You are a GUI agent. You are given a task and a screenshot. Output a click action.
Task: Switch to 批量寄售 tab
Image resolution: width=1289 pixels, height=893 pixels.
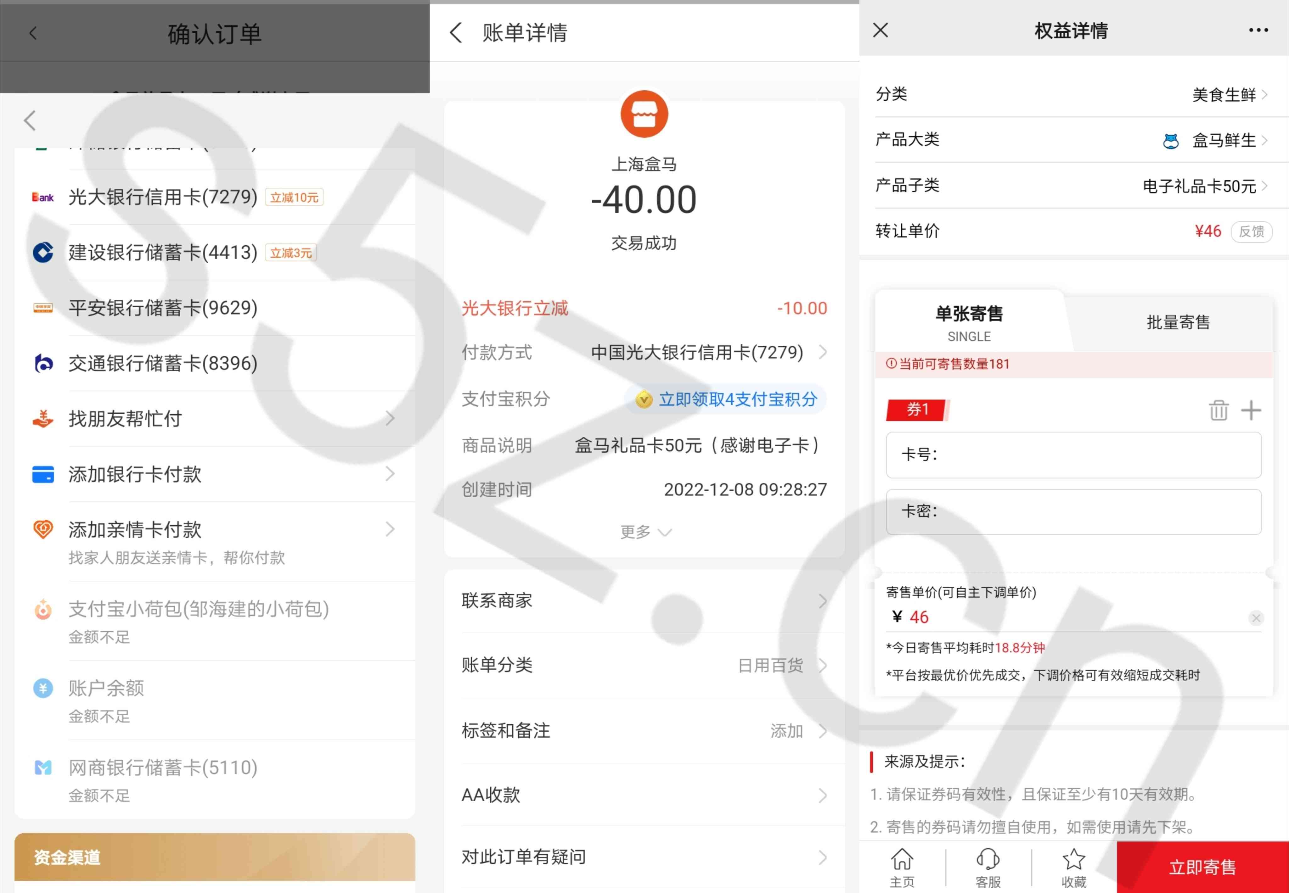point(1178,322)
